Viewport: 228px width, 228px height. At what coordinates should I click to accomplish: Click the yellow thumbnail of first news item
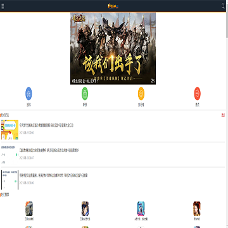click(9, 130)
